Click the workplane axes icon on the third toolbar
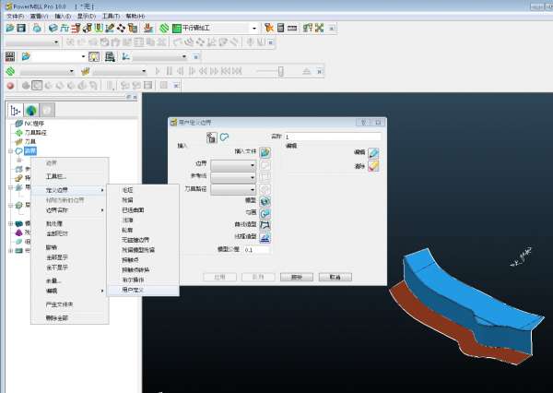 [125, 56]
